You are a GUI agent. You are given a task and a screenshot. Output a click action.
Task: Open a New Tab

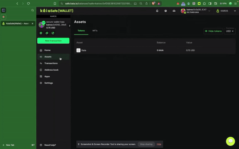[x=9, y=145]
